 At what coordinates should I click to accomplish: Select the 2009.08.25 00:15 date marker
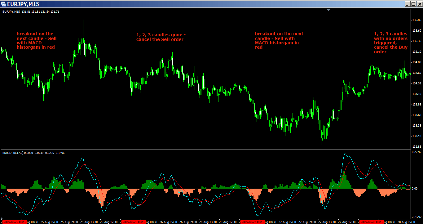coord(15,222)
